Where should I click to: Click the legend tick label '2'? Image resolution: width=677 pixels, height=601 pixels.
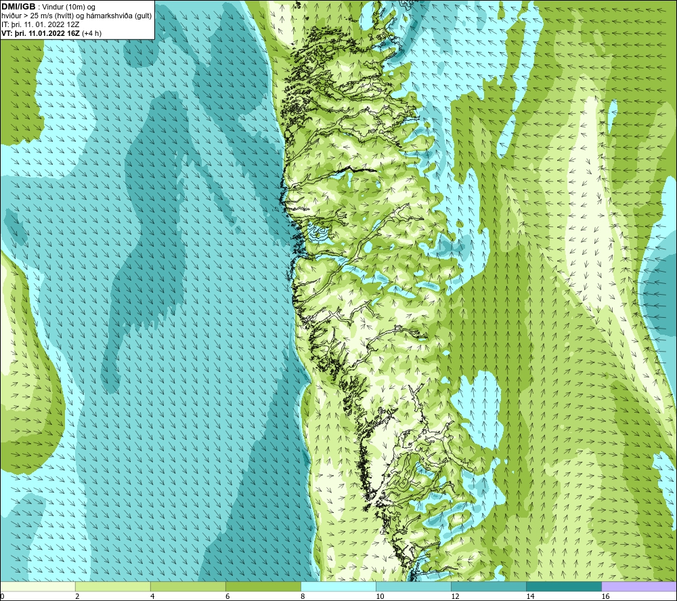pos(77,597)
